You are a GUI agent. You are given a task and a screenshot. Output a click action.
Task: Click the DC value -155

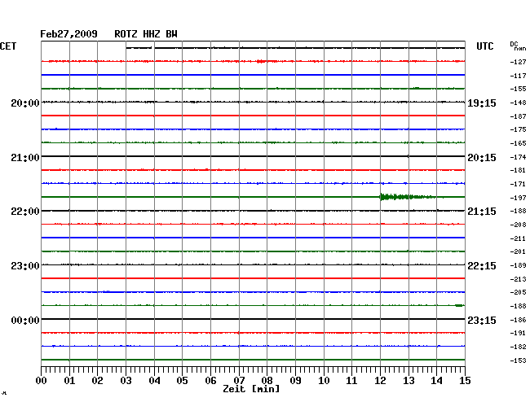point(518,89)
